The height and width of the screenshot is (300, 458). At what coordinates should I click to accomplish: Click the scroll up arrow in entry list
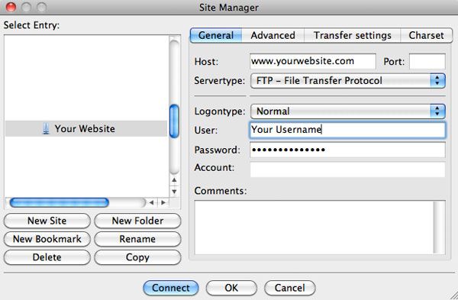pyautogui.click(x=174, y=179)
